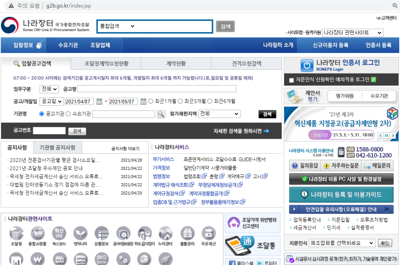Screen dimensions: 400x265
Task: Open the 나라장터 소개 menu
Action: (278, 45)
